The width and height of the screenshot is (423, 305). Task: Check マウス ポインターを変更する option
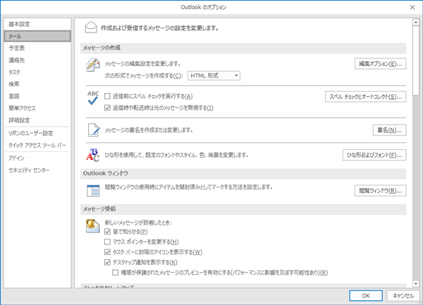107,242
